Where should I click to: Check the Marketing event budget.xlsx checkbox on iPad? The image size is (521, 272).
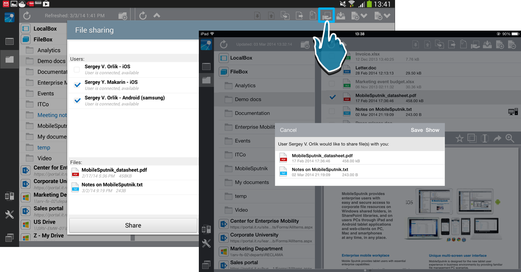pyautogui.click(x=332, y=83)
